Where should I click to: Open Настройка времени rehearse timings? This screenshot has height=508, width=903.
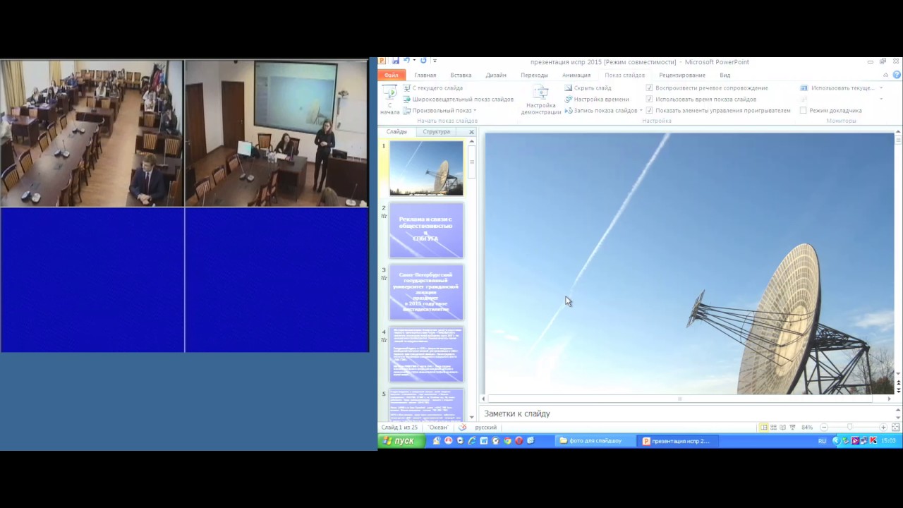(x=596, y=99)
